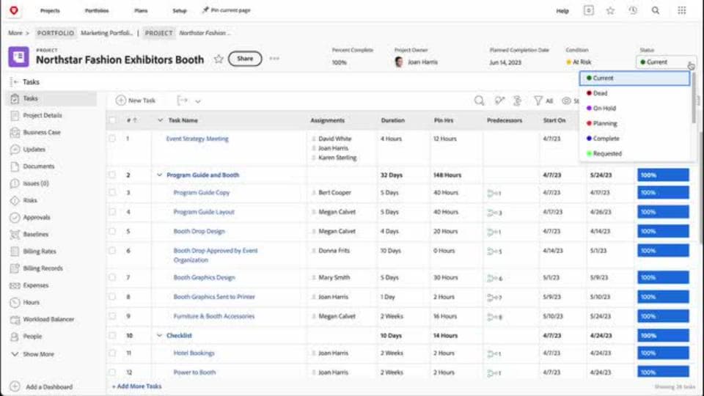Screen dimensions: 704x396
Task: Collapse Program Guide and Booth group
Action: [x=159, y=175]
